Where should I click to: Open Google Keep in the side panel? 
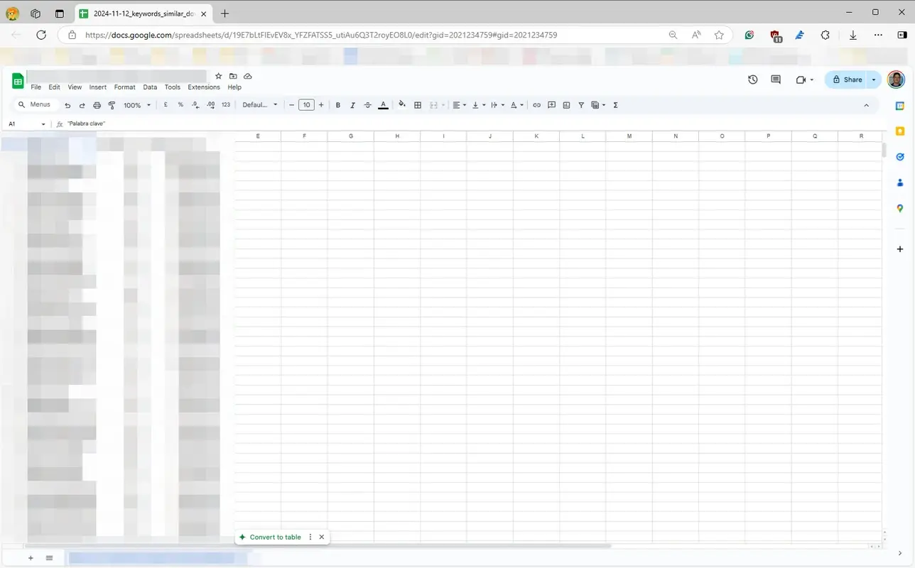tap(900, 131)
